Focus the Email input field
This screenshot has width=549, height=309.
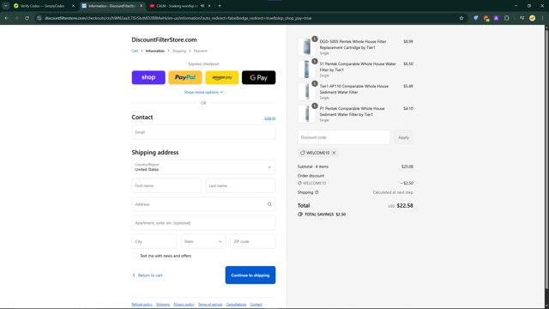[203, 132]
